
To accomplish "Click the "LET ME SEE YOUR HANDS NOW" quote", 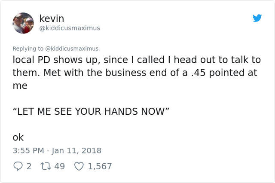I will point(91,112).
